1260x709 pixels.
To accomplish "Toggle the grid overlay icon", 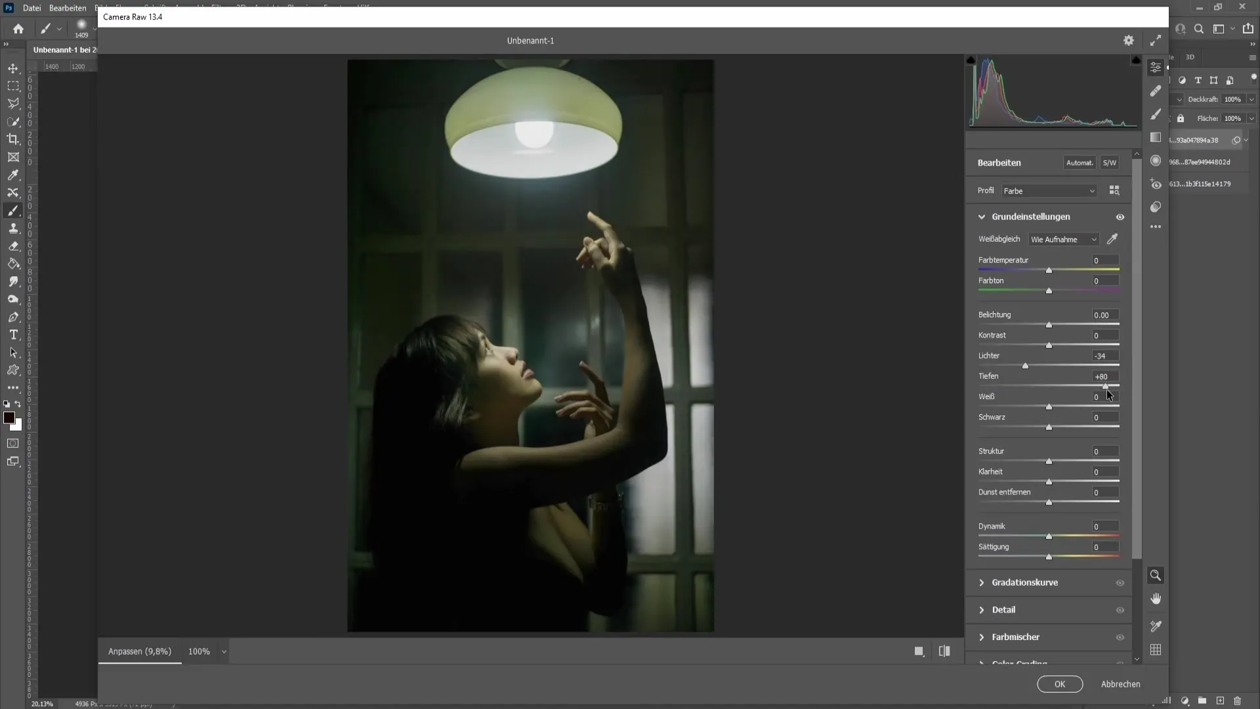I will pos(1156,650).
